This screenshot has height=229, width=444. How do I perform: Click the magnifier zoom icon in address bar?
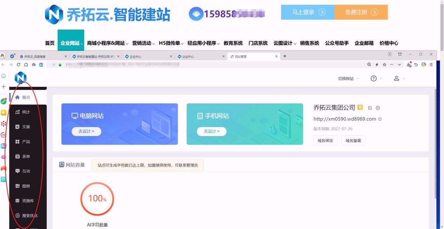click(369, 65)
